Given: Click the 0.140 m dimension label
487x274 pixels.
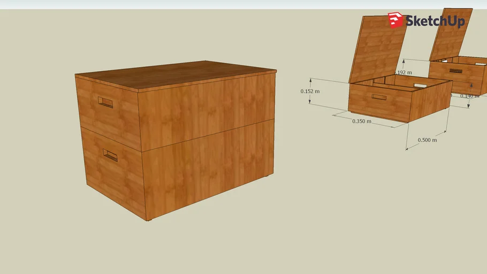Looking at the screenshot, I should (x=470, y=96).
